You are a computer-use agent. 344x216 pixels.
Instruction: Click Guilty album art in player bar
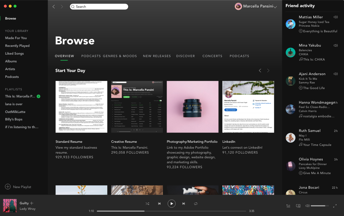[x=10, y=206]
